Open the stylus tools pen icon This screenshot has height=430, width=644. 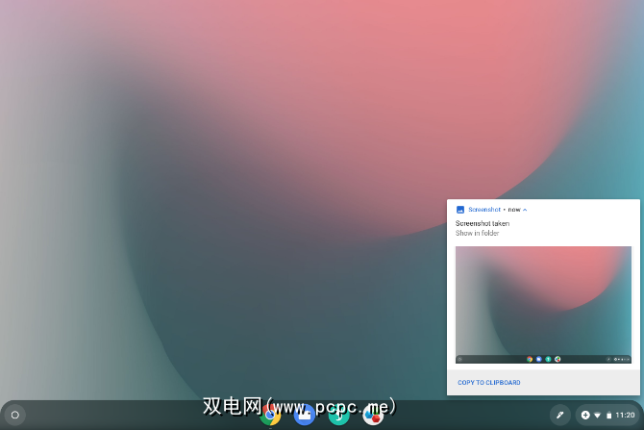[560, 416]
